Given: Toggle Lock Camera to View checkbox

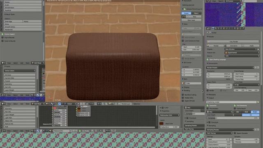Looking at the screenshot, I should (x=183, y=41).
